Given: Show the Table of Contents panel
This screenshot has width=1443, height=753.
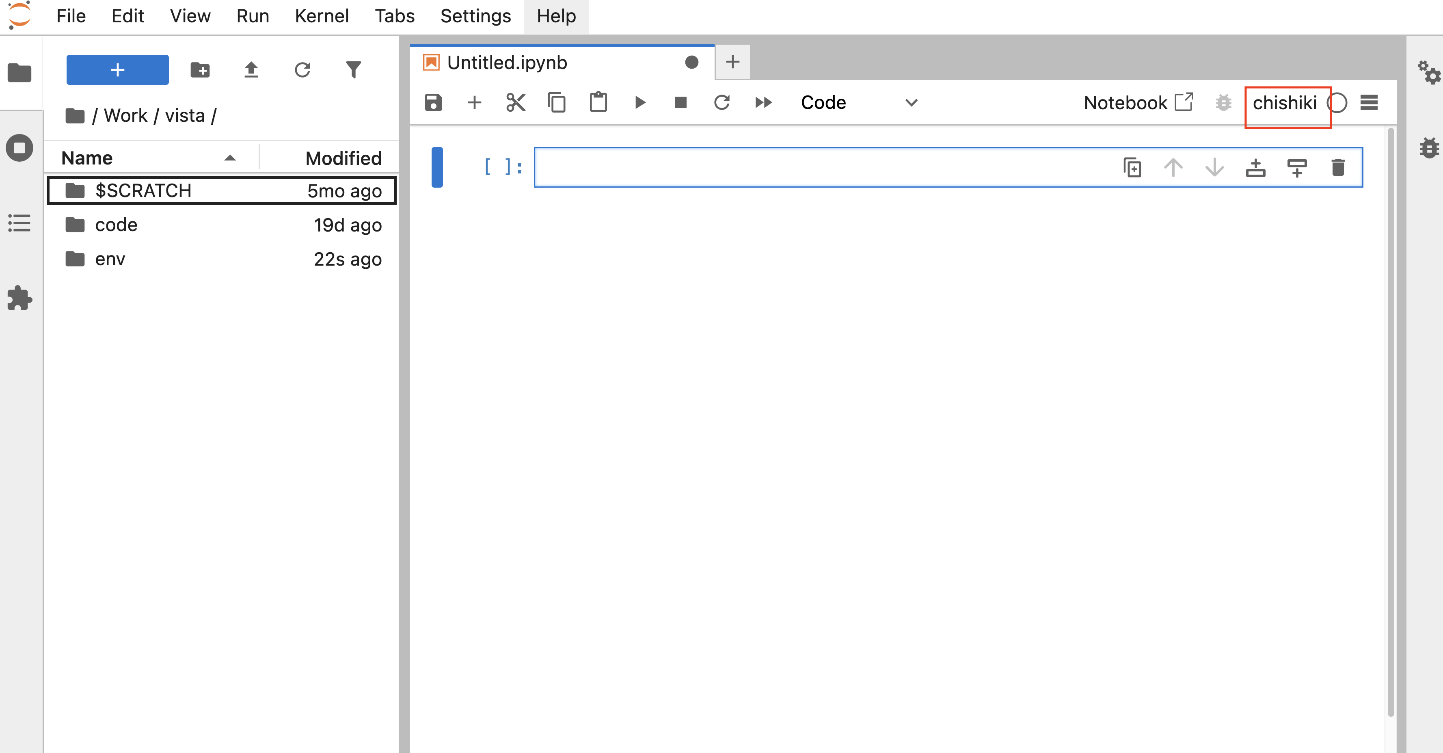Looking at the screenshot, I should click(19, 223).
